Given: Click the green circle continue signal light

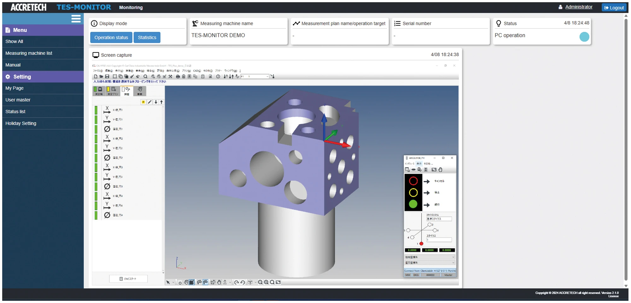Looking at the screenshot, I should [x=413, y=204].
